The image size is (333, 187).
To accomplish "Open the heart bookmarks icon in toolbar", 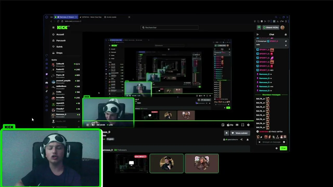I will click(x=268, y=21).
